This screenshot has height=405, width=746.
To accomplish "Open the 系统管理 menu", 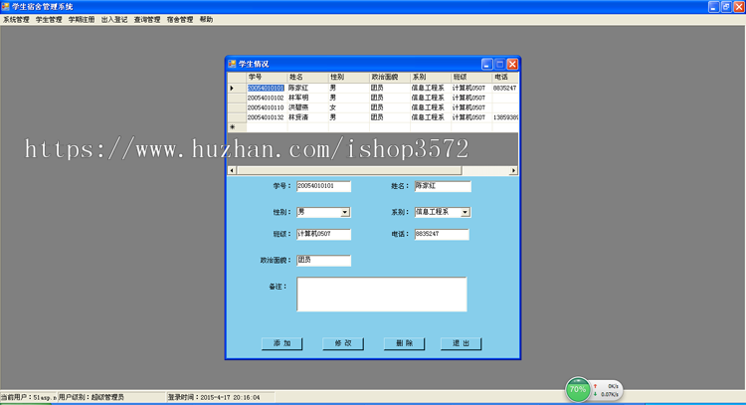I will click(x=16, y=20).
